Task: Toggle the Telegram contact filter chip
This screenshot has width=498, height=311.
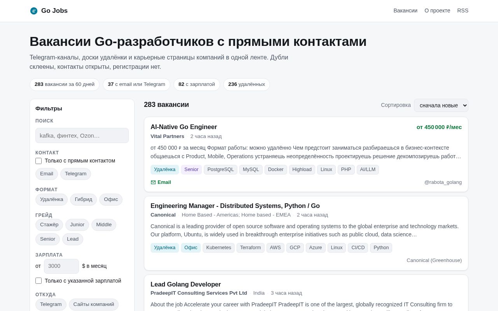Action: (x=75, y=174)
